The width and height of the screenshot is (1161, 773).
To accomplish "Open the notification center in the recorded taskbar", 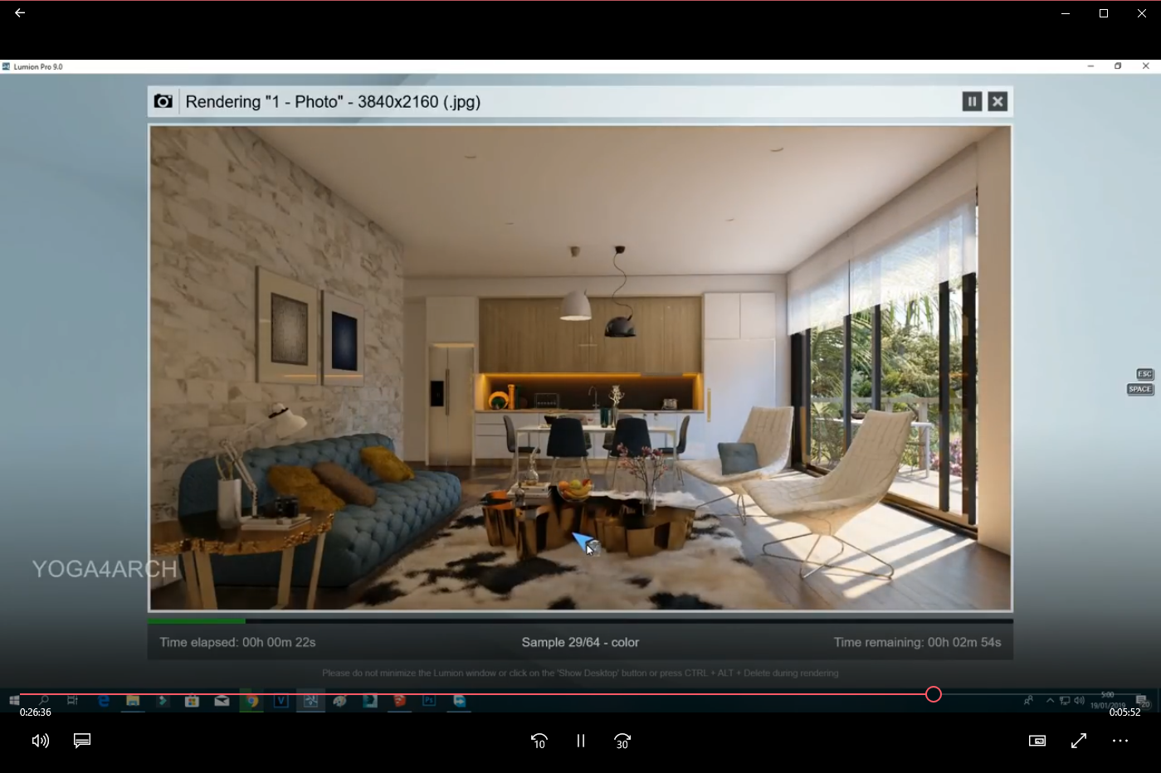I will (1142, 702).
